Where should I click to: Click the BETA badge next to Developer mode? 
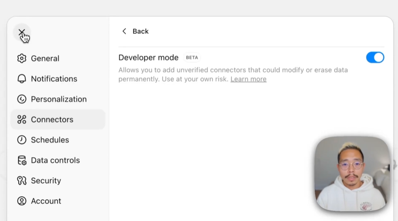pos(192,58)
